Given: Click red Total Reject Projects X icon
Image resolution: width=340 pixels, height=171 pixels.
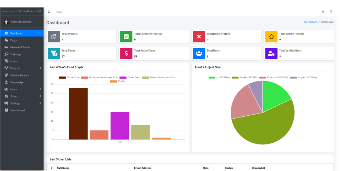Looking at the screenshot, I should click(x=199, y=37).
